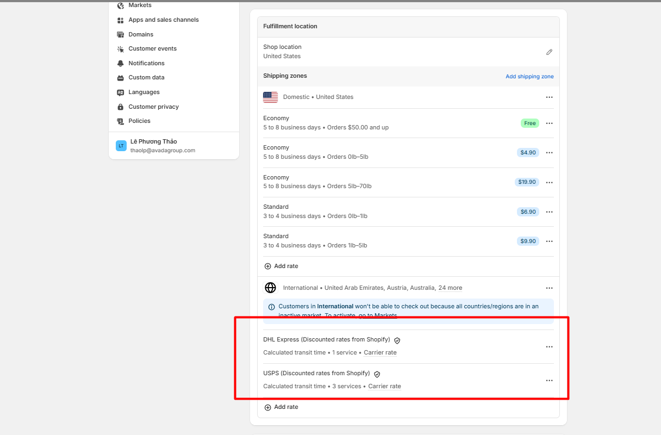Viewport: 661px width, 435px height.
Task: Go to Apps and sales channels settings
Action: tap(163, 20)
